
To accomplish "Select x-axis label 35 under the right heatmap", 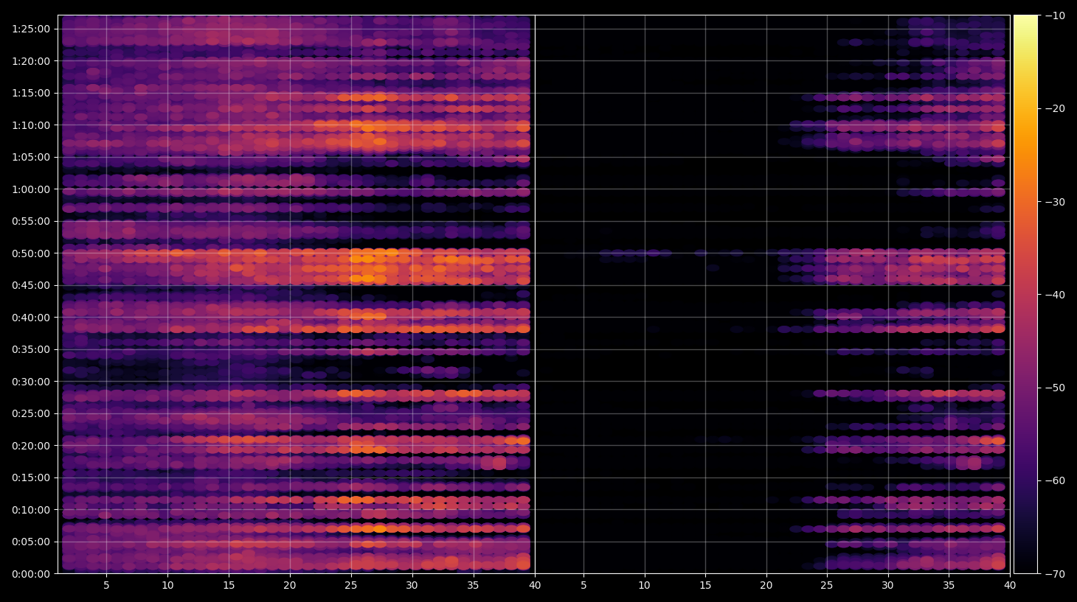I will (949, 586).
